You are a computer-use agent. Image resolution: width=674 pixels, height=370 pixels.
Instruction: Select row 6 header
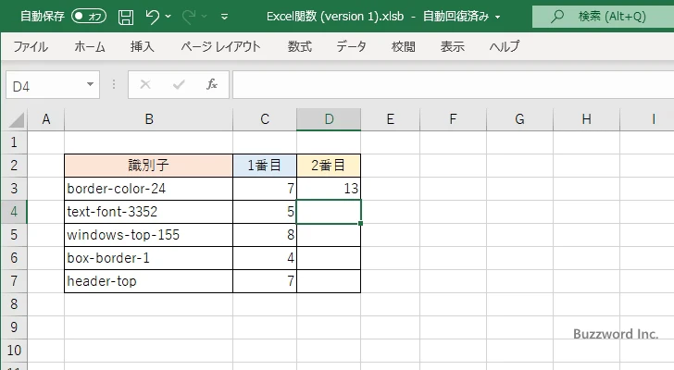pyautogui.click(x=14, y=258)
